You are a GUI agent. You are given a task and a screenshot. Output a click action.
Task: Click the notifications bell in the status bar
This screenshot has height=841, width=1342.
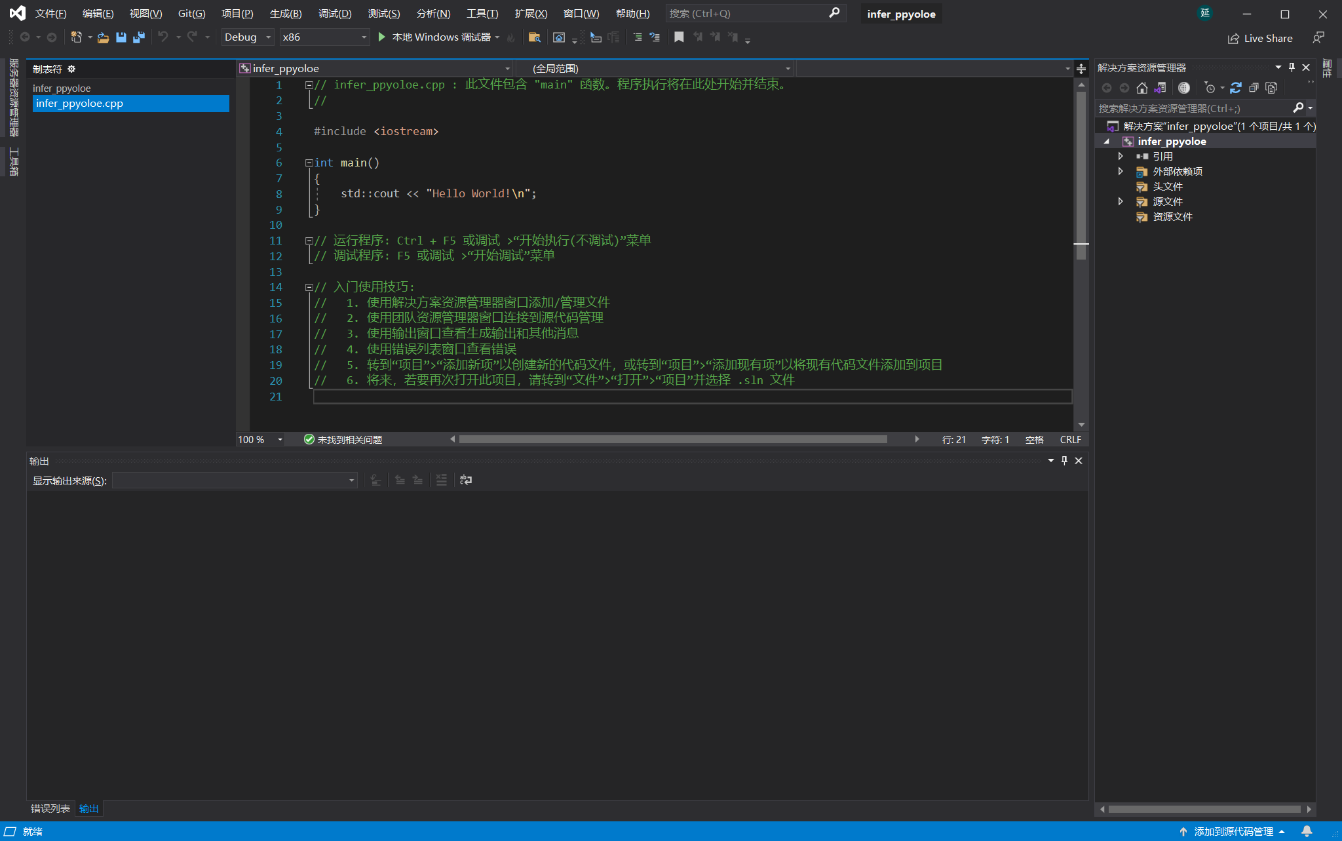tap(1307, 831)
